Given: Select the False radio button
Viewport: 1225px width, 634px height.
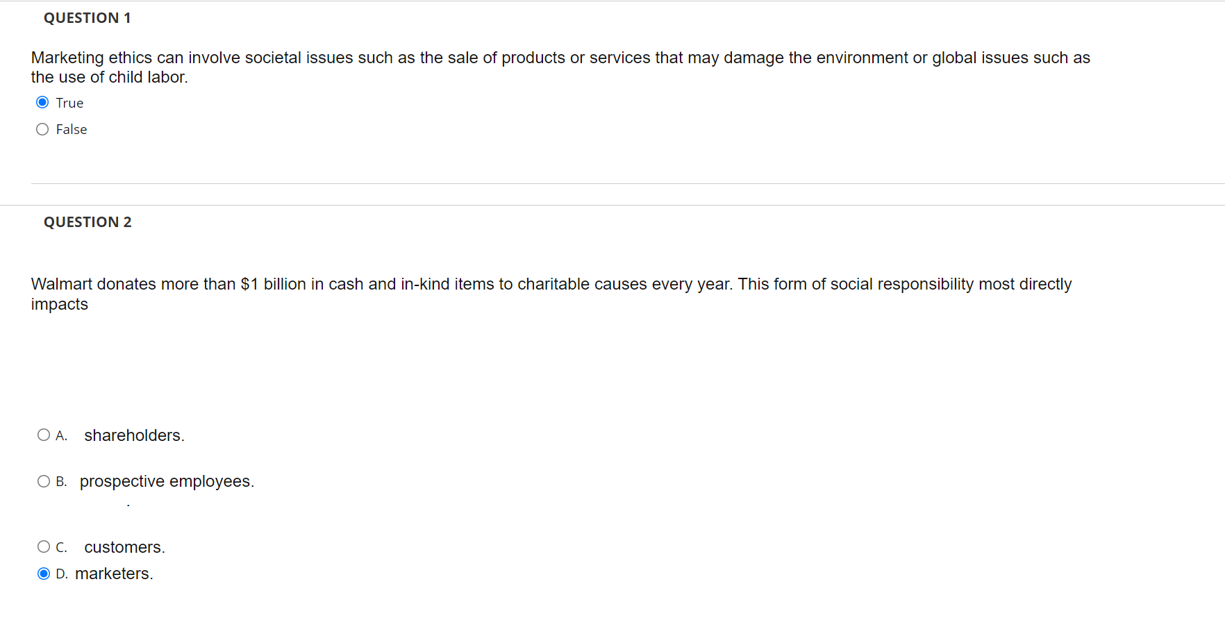Looking at the screenshot, I should point(42,129).
